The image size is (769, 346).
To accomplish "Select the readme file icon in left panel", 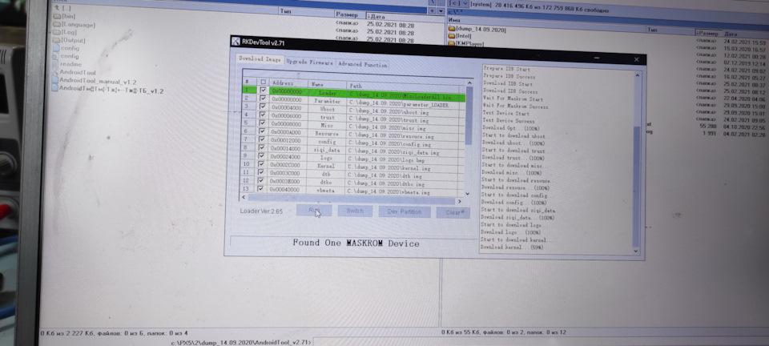I will [x=55, y=64].
